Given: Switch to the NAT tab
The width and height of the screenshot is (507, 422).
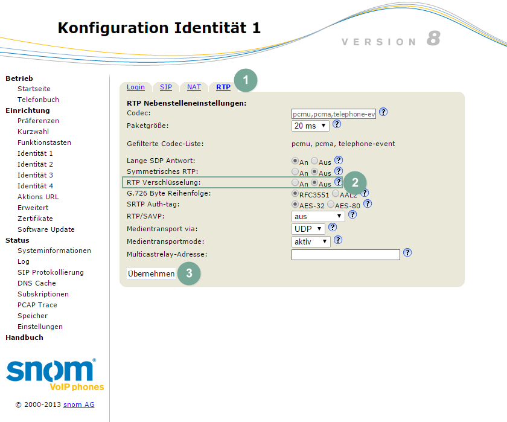Looking at the screenshot, I should [x=194, y=87].
